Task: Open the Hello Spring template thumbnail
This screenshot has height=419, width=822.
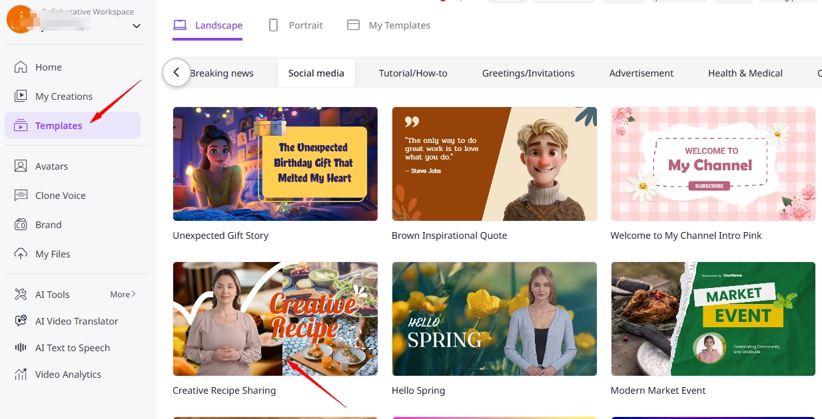Action: click(494, 319)
